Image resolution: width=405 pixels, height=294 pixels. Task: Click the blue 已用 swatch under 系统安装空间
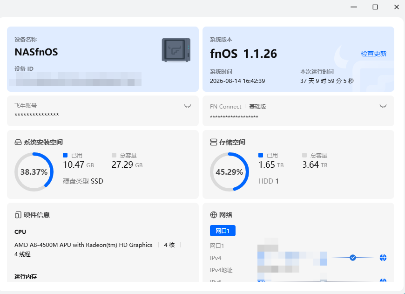click(65, 155)
